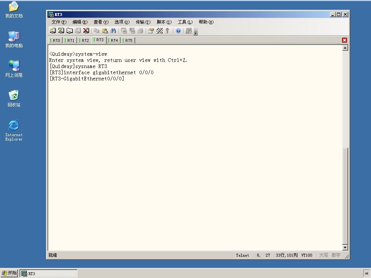This screenshot has width=371, height=278.
Task: Switch to the RT2 session tab
Action: 84,41
